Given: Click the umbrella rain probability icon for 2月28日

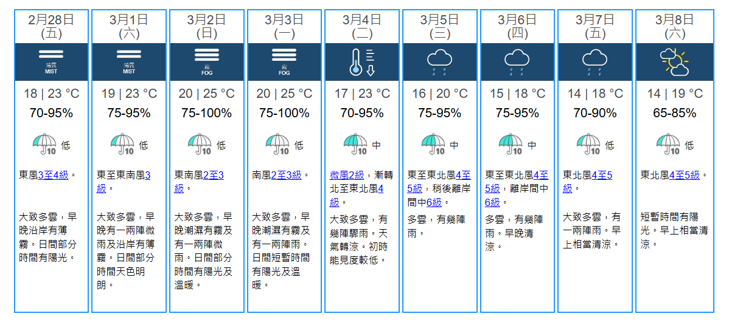Looking at the screenshot, I should [x=44, y=145].
